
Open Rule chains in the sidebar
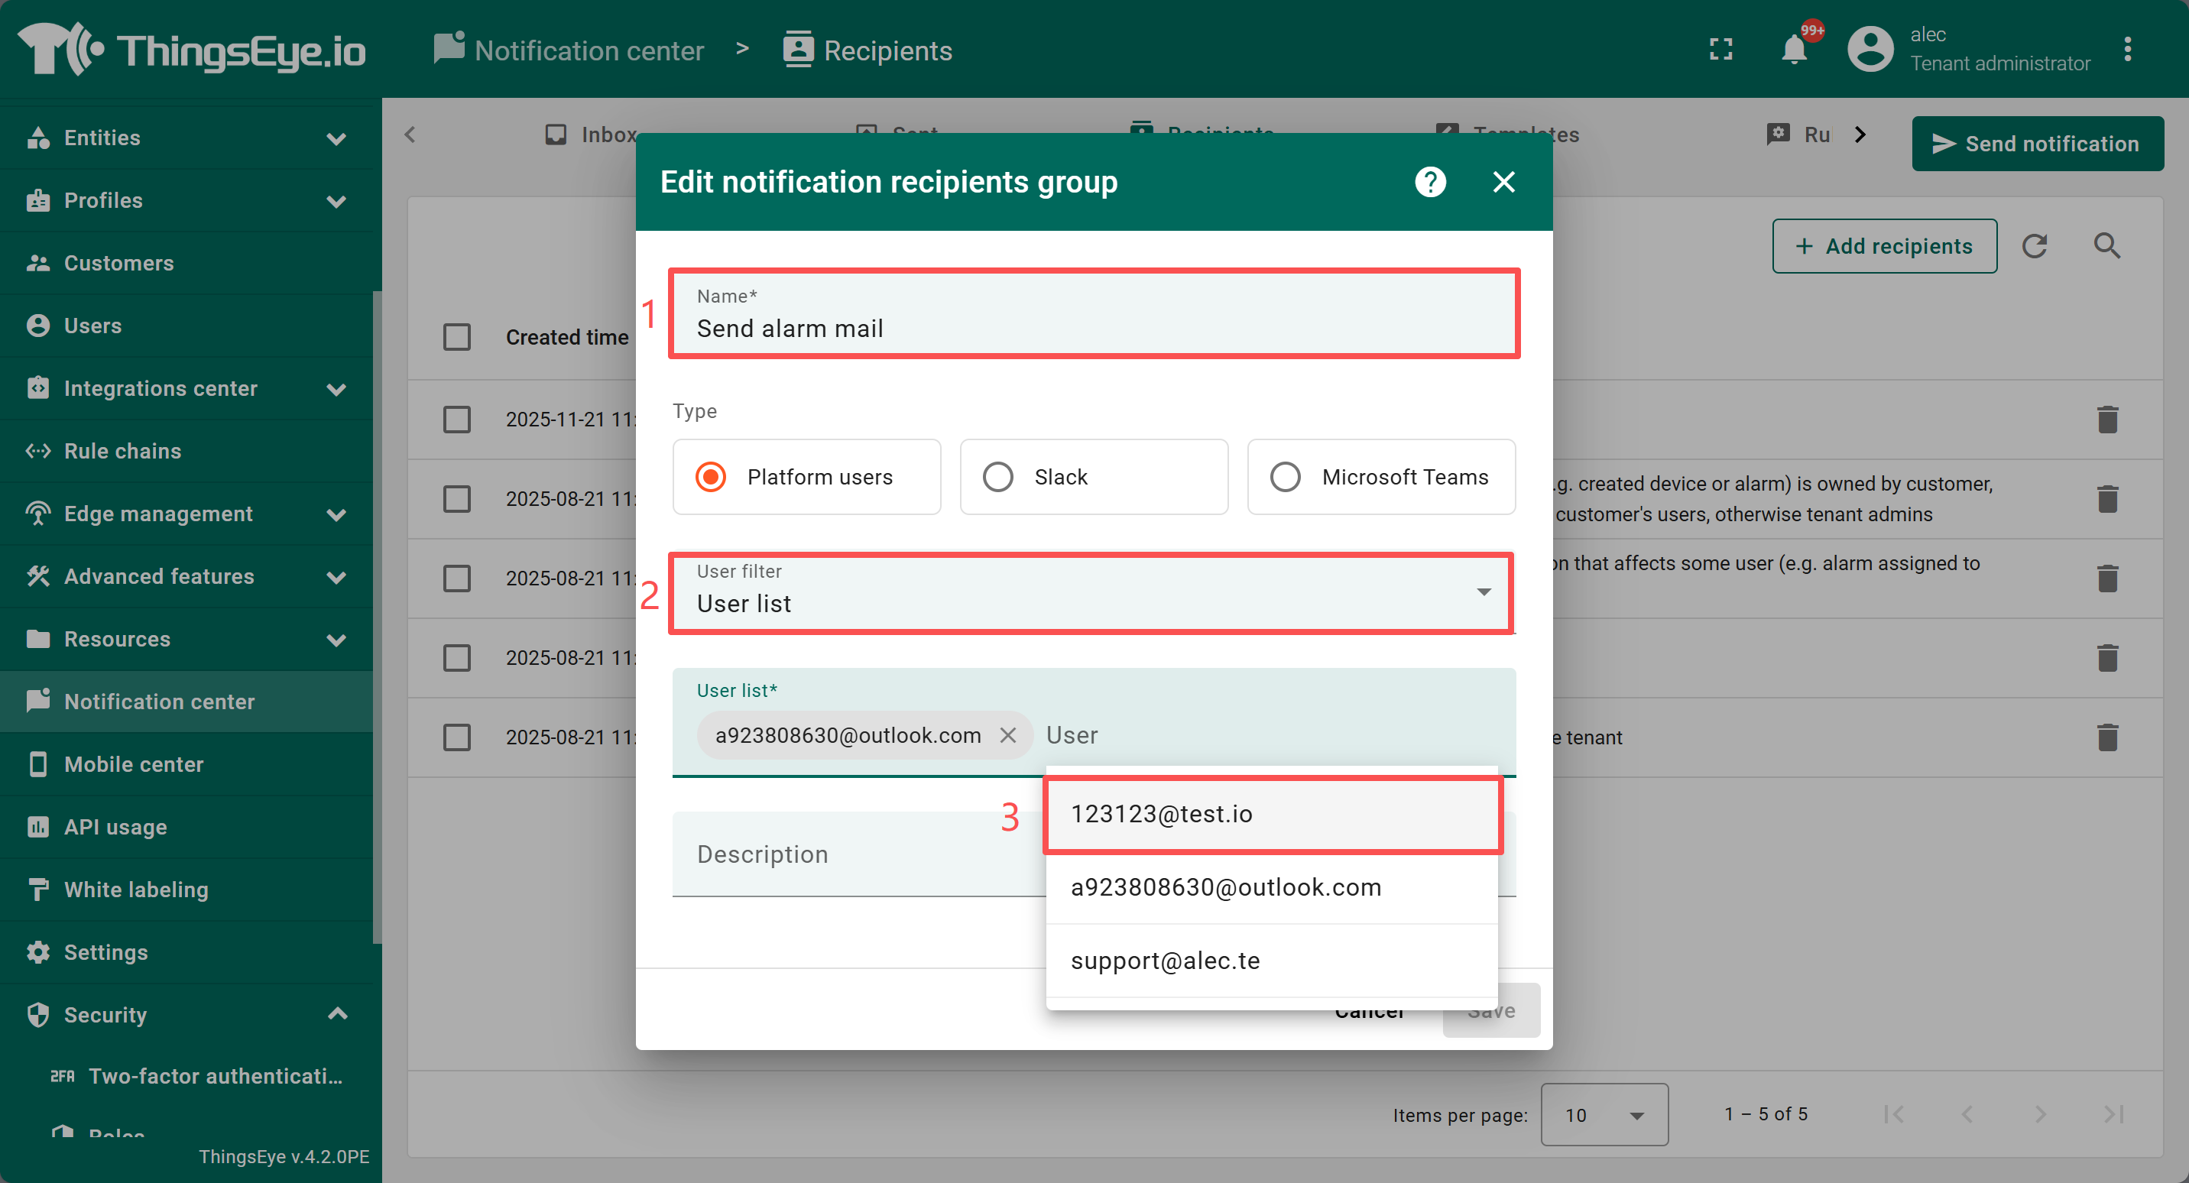(122, 452)
